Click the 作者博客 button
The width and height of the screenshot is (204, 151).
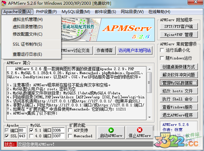pos(105,50)
